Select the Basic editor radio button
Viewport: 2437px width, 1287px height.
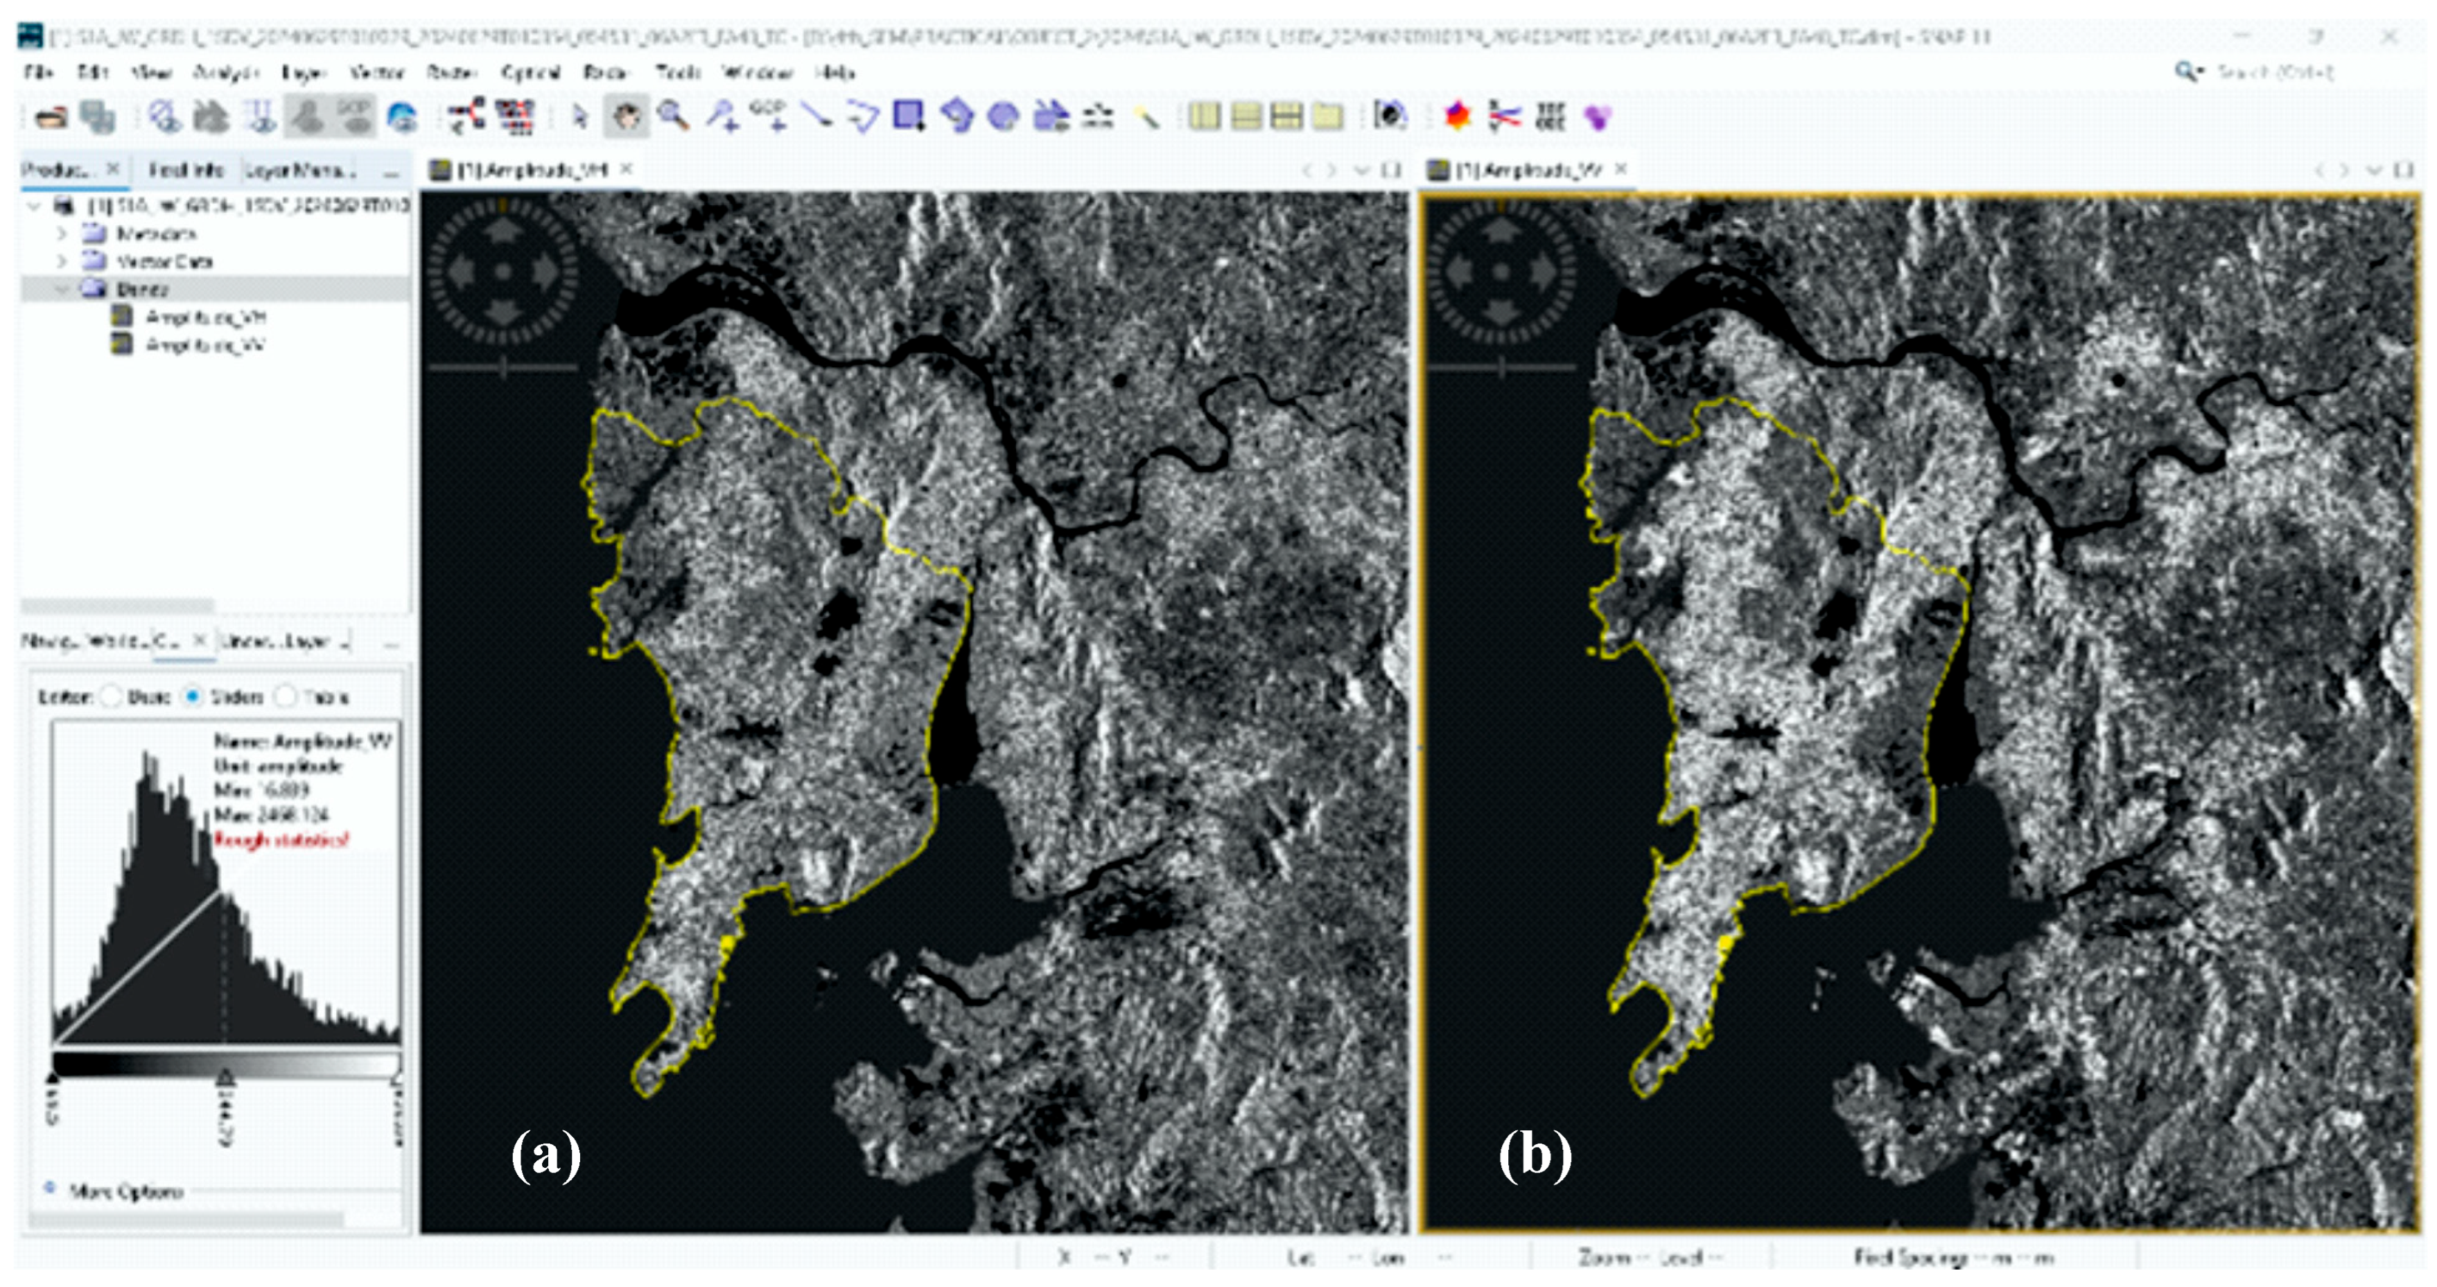coord(111,697)
